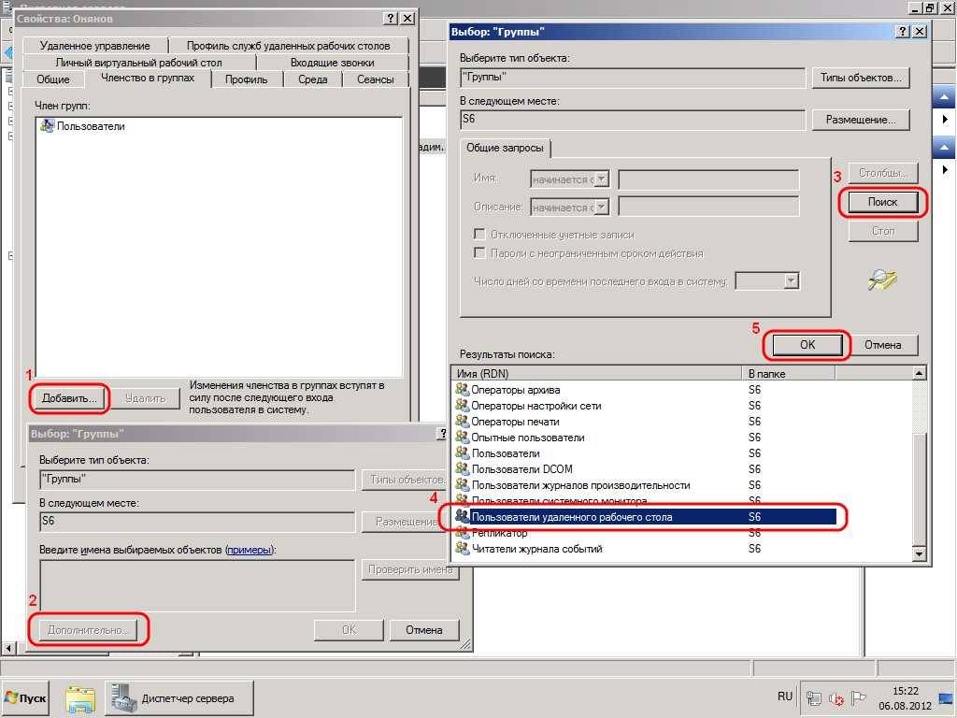Open the Имя condition dropdown
Viewport: 957px width, 718px height.
click(x=601, y=179)
